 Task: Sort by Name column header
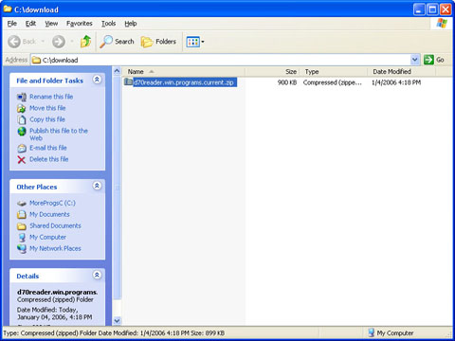[184, 72]
